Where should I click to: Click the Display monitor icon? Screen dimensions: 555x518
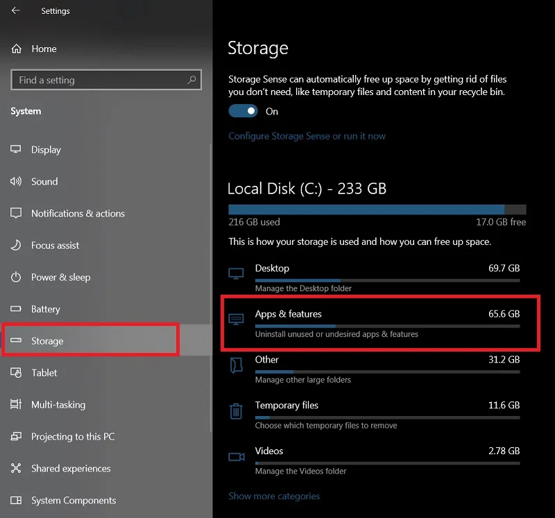[15, 149]
